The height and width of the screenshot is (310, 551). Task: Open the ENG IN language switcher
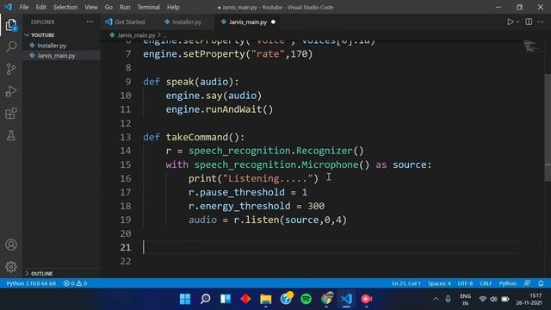click(x=465, y=300)
